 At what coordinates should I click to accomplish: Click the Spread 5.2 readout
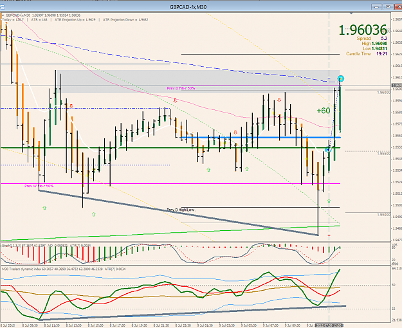372,39
